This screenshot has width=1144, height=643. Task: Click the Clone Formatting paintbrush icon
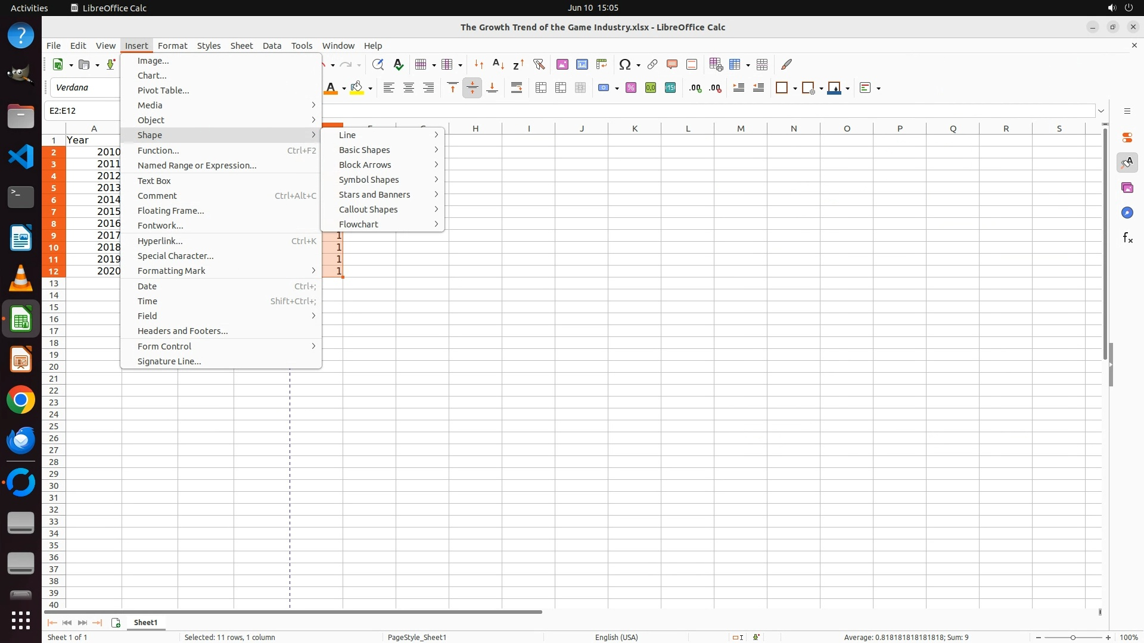coord(786,64)
